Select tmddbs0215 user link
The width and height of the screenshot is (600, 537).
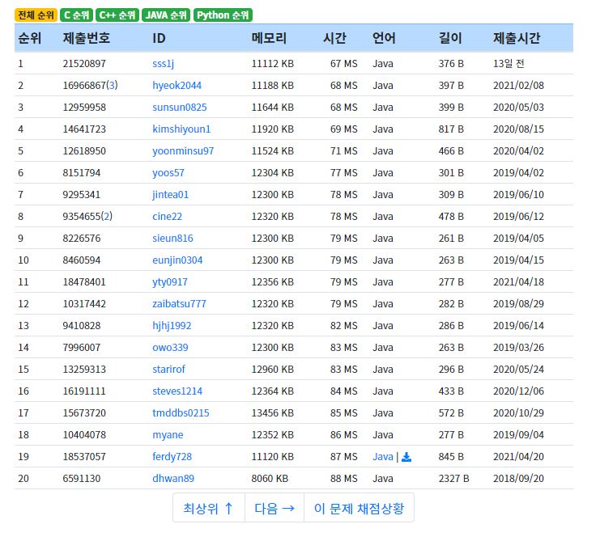[181, 412]
